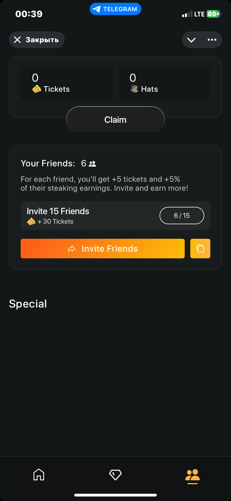Tap the 6 / 15 progress pill

pyautogui.click(x=182, y=216)
